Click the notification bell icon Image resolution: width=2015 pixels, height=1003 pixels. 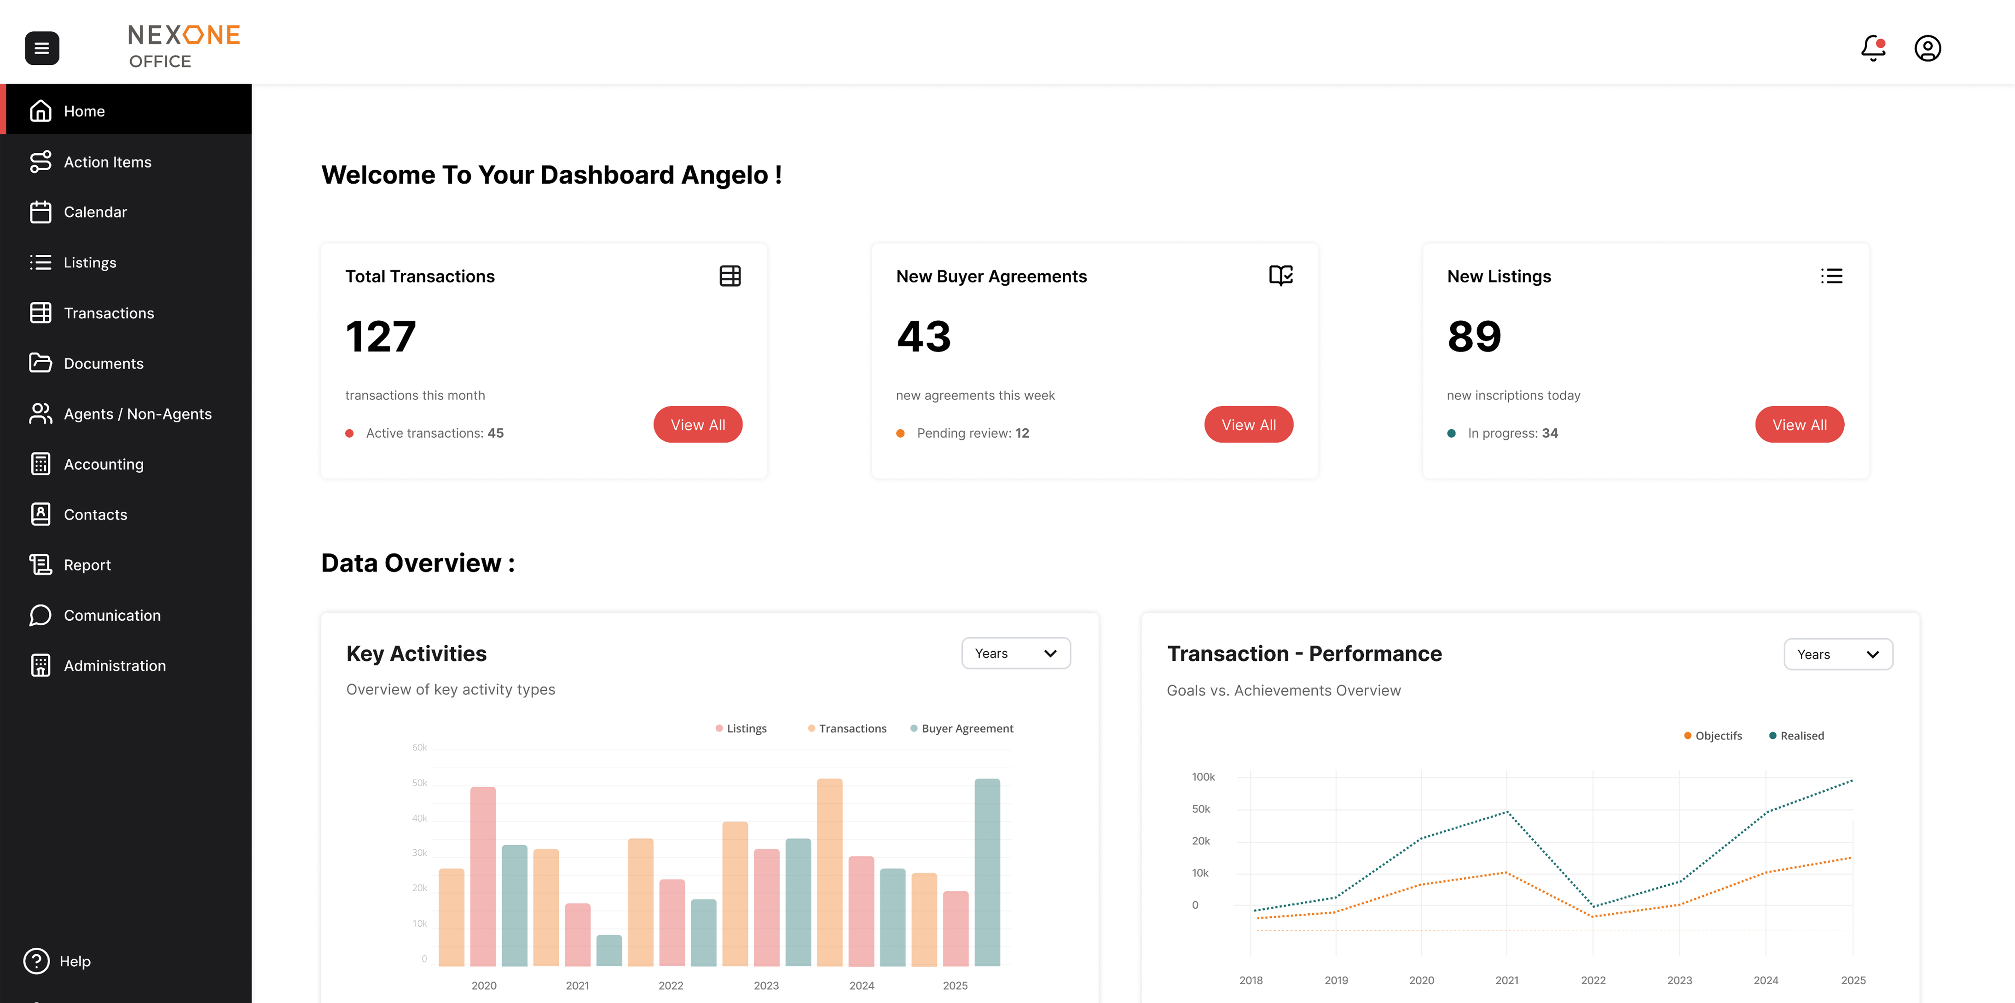pos(1873,48)
